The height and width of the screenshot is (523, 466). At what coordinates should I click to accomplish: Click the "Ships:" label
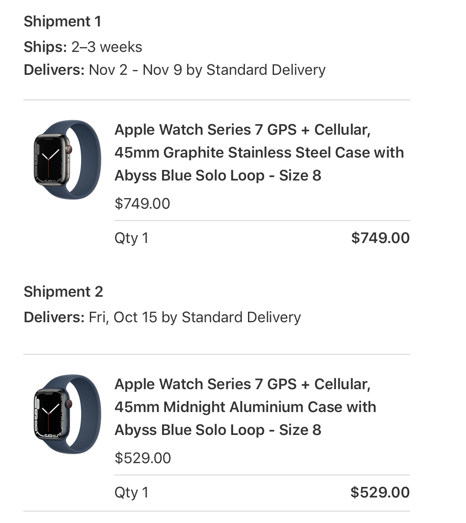(x=45, y=47)
